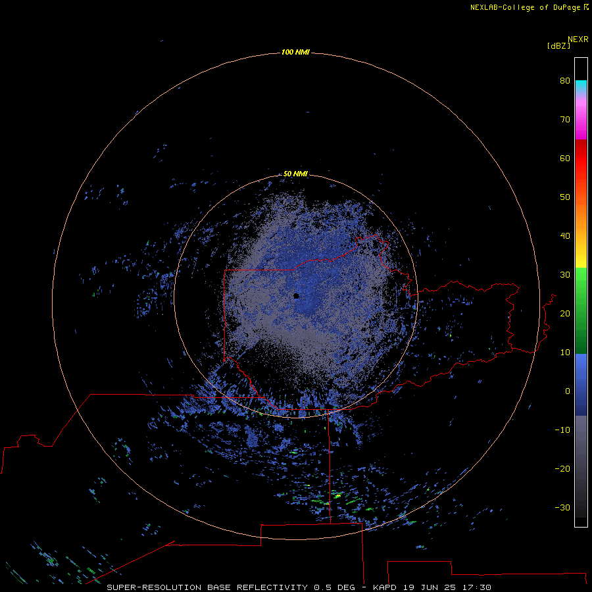Click the NEXR legend title

click(x=578, y=39)
